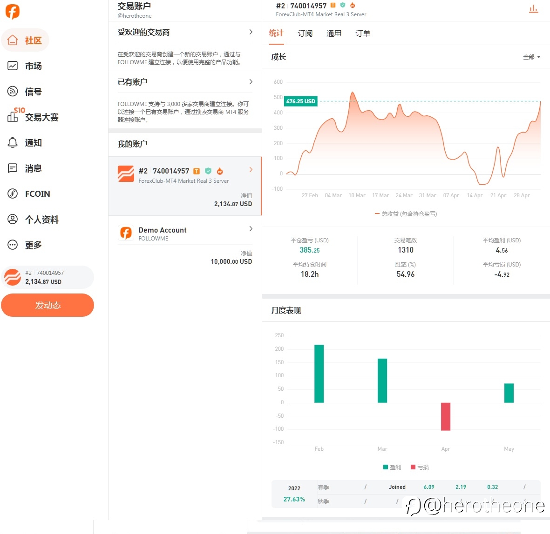Open the 全部 time range dropdown
550x534 pixels.
tap(532, 57)
